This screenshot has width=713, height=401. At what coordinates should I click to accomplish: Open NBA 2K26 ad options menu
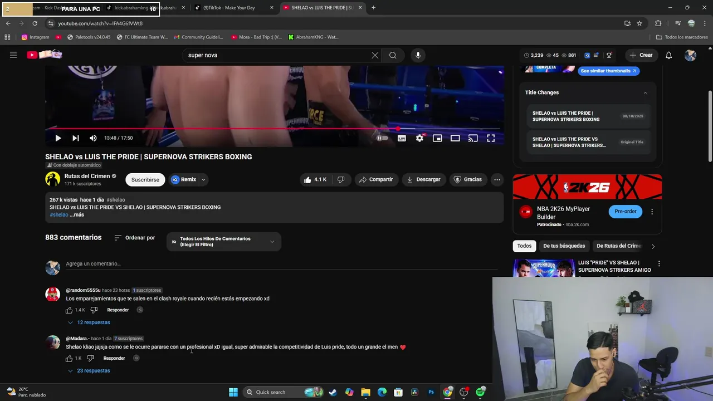click(x=652, y=212)
